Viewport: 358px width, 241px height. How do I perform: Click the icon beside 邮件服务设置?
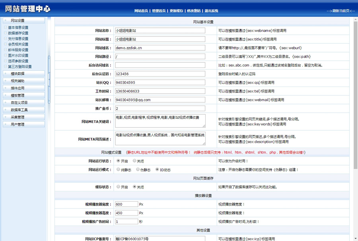pyautogui.click(x=5, y=50)
